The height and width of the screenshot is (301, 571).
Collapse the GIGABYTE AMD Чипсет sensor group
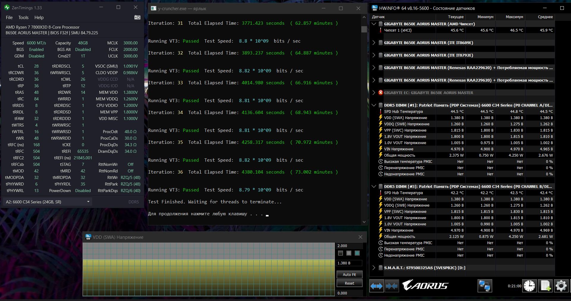[x=374, y=24]
